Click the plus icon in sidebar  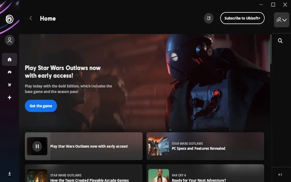pyautogui.click(x=10, y=98)
